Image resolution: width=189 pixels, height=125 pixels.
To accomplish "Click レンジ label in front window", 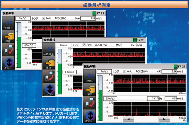I will click(x=116, y=71).
